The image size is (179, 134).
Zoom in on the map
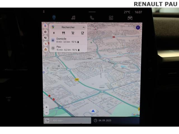coord(46,107)
